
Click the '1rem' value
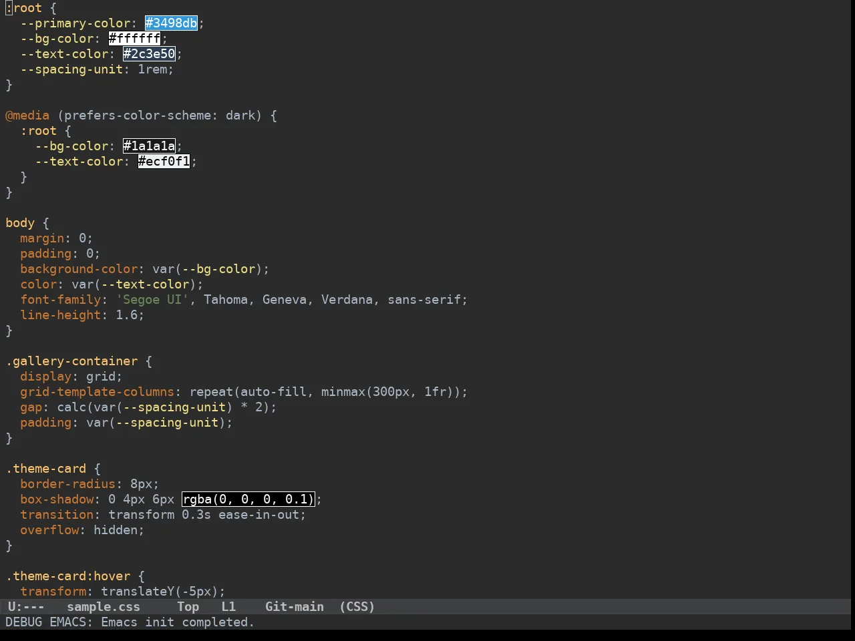pyautogui.click(x=153, y=69)
